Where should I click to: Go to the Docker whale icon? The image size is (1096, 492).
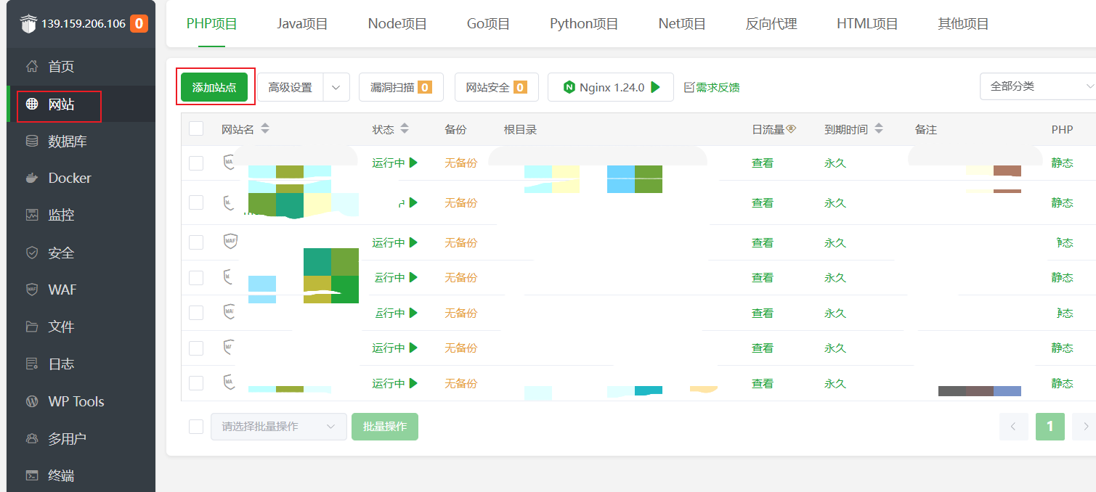(x=32, y=178)
